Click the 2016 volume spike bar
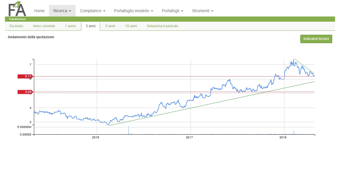340x174 pixels. (x=129, y=130)
